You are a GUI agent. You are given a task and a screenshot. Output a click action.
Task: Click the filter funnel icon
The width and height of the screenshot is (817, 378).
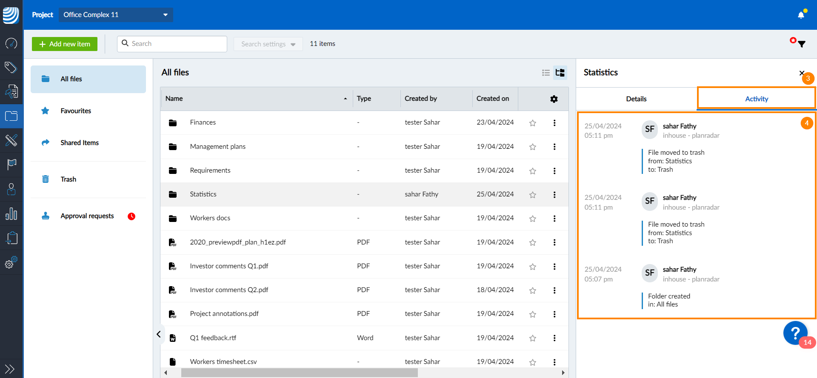(802, 44)
